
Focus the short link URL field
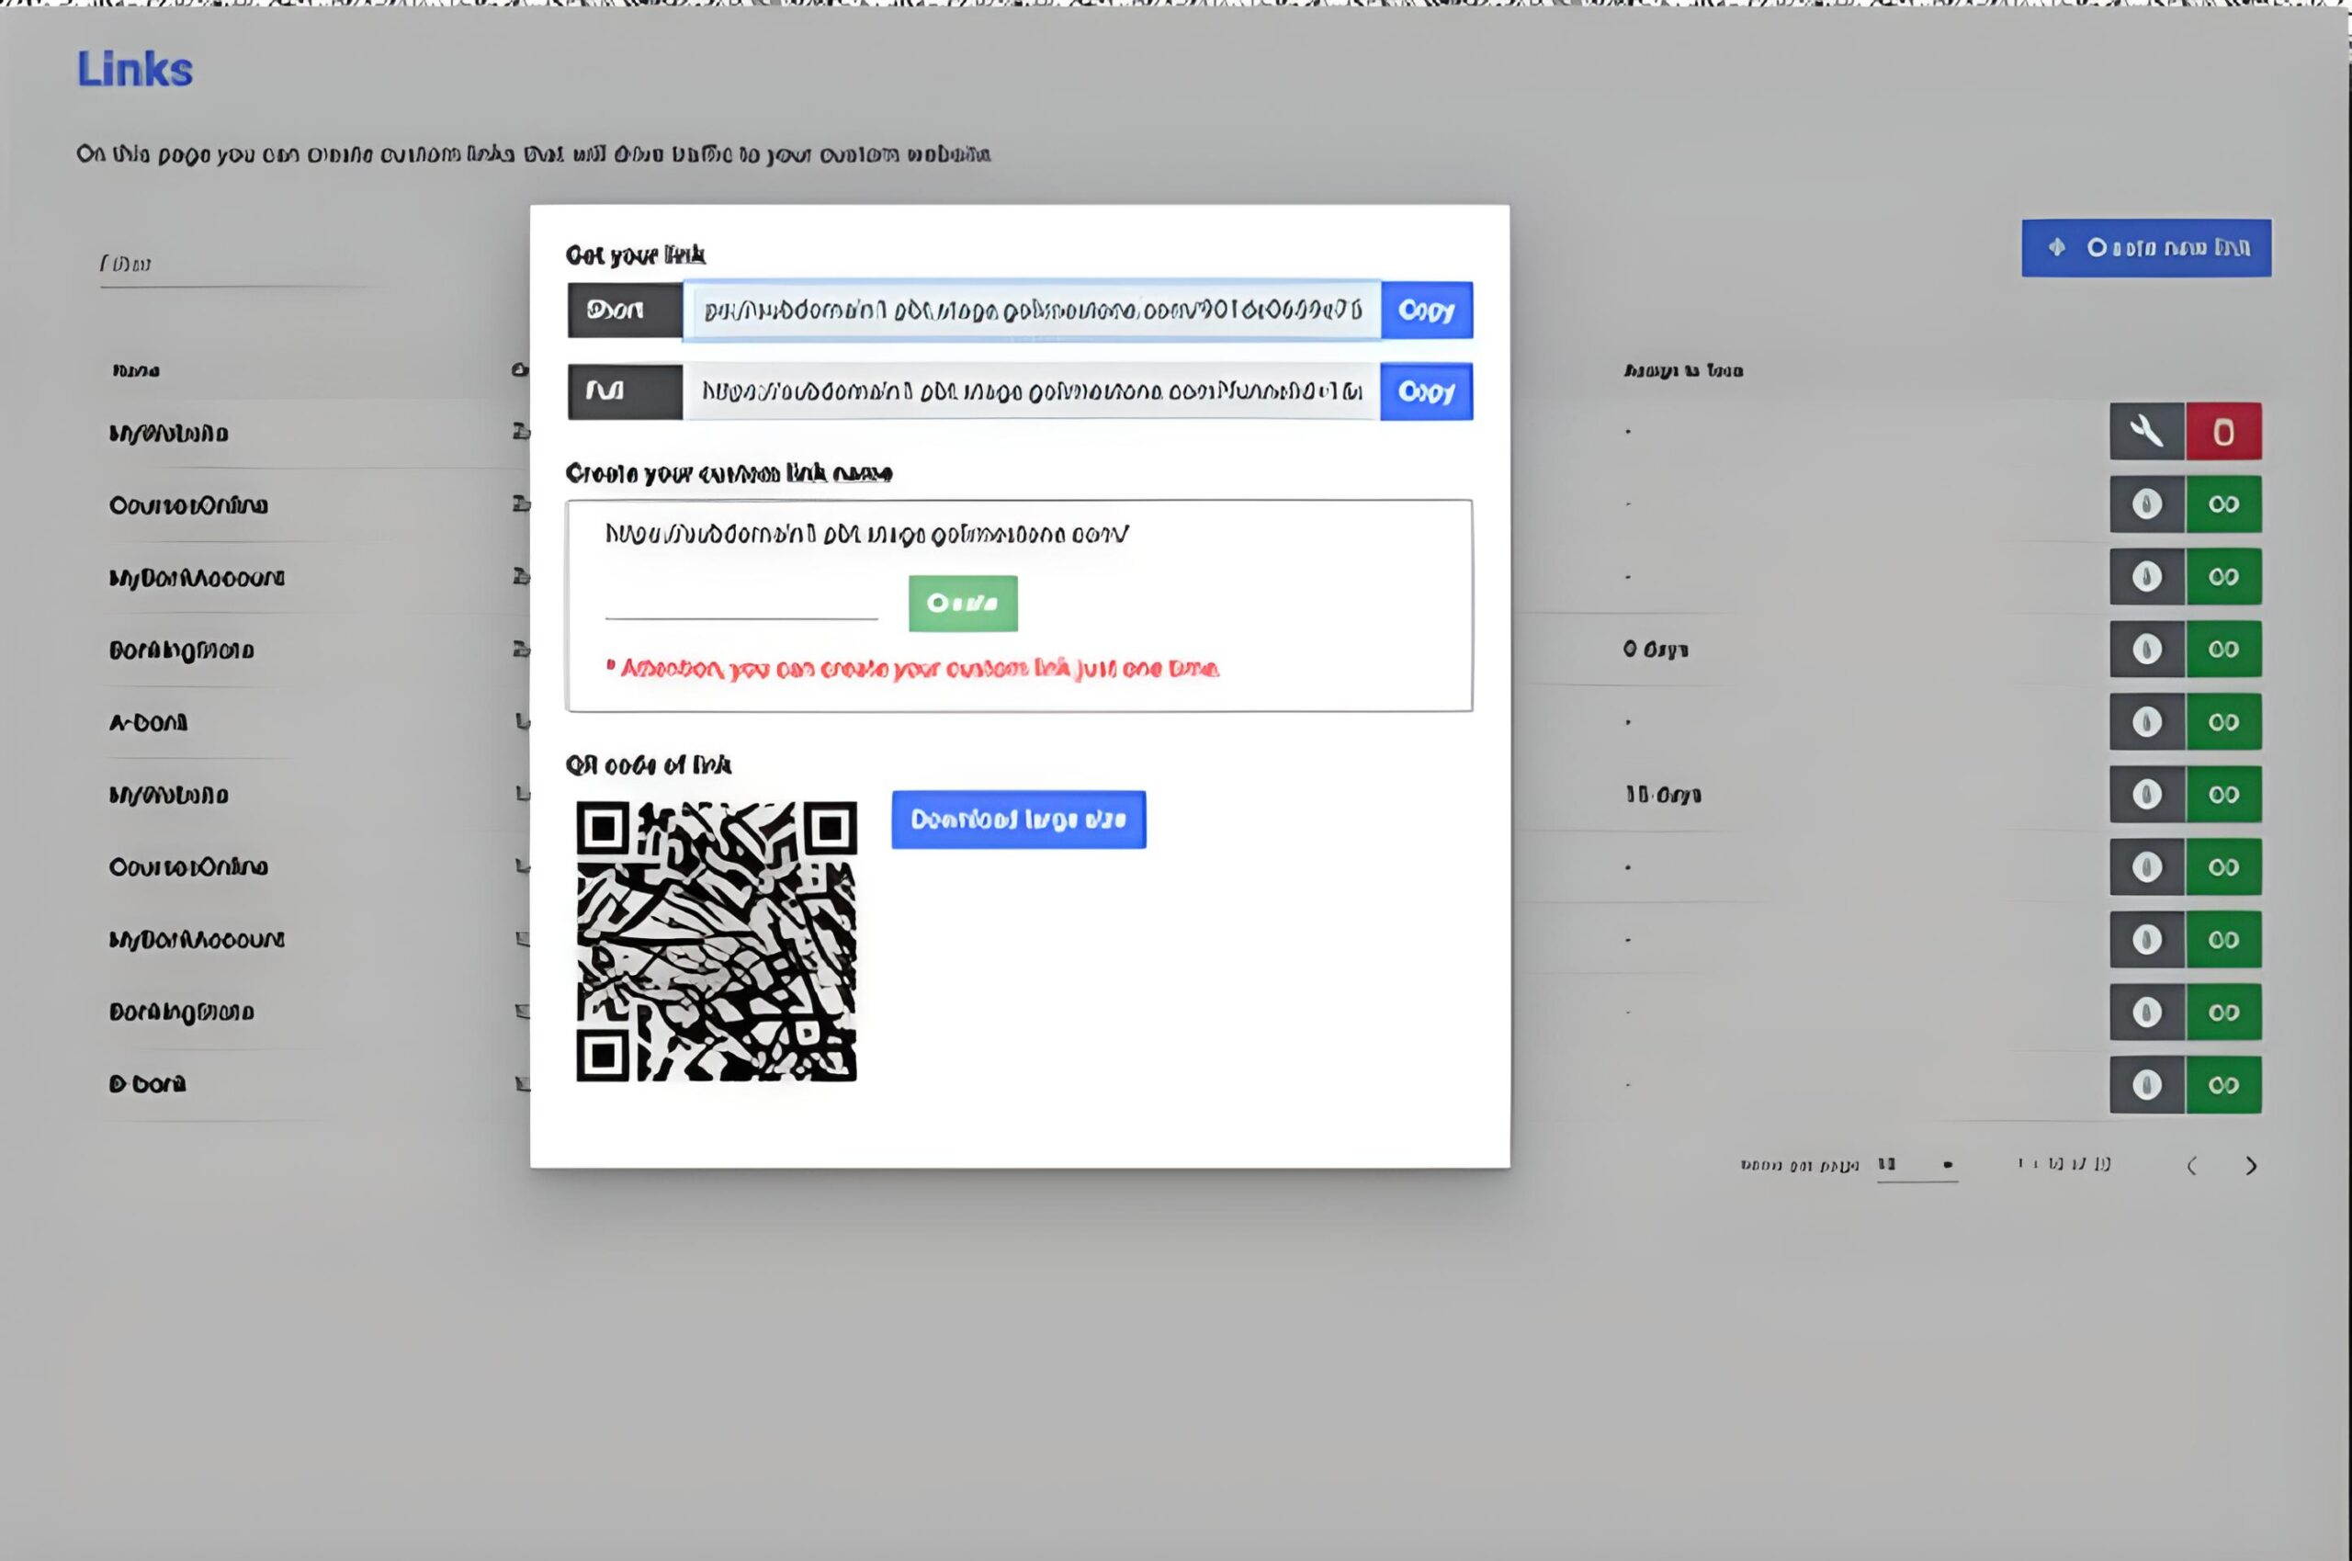pos(1032,311)
